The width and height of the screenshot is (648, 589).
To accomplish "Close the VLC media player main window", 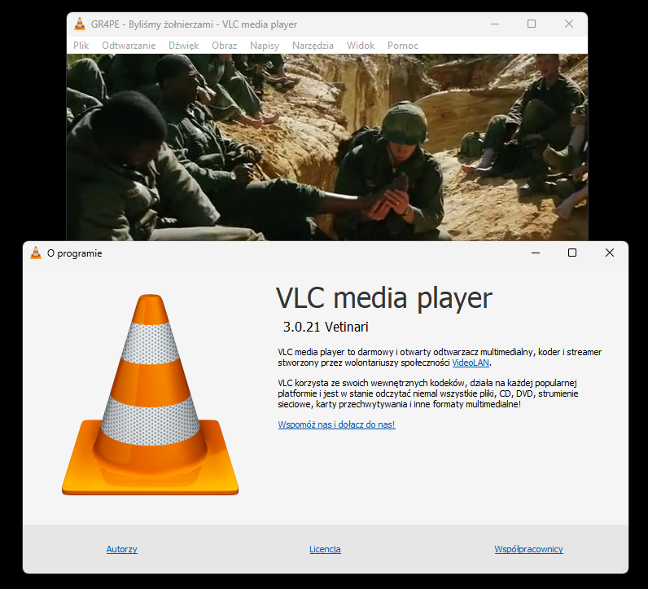I will 569,24.
